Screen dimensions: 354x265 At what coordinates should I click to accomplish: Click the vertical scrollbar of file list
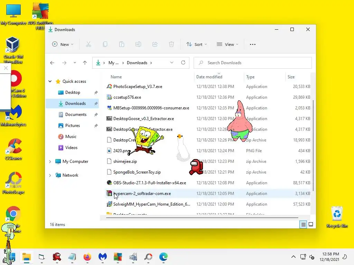click(x=313, y=145)
